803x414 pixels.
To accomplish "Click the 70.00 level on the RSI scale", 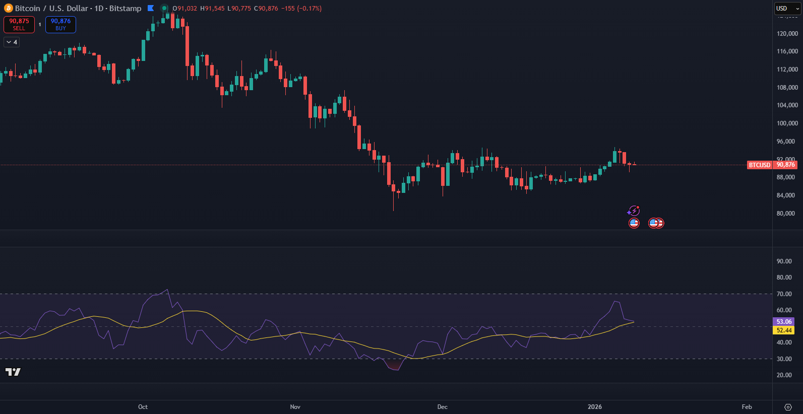I will tap(784, 294).
